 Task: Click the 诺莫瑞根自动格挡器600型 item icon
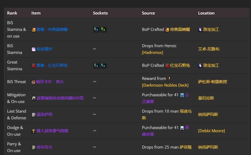(33, 98)
